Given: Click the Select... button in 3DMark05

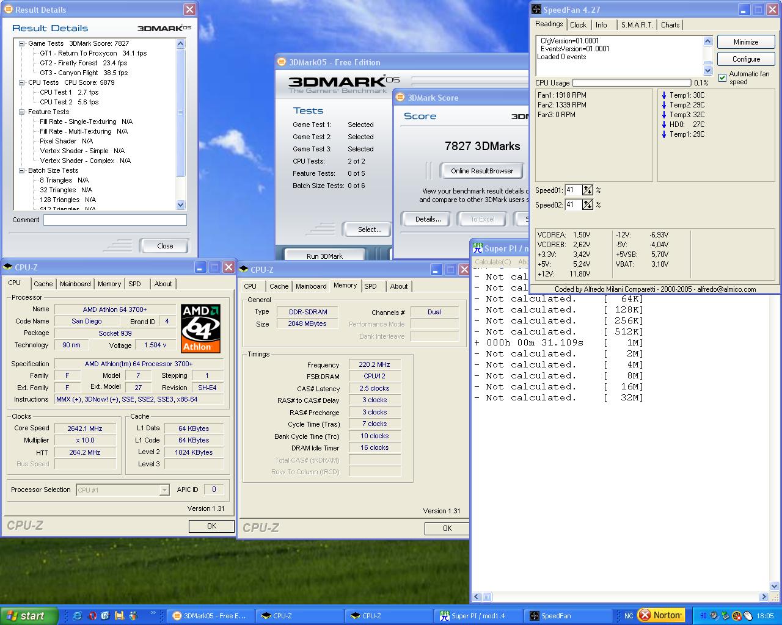Looking at the screenshot, I should 367,229.
